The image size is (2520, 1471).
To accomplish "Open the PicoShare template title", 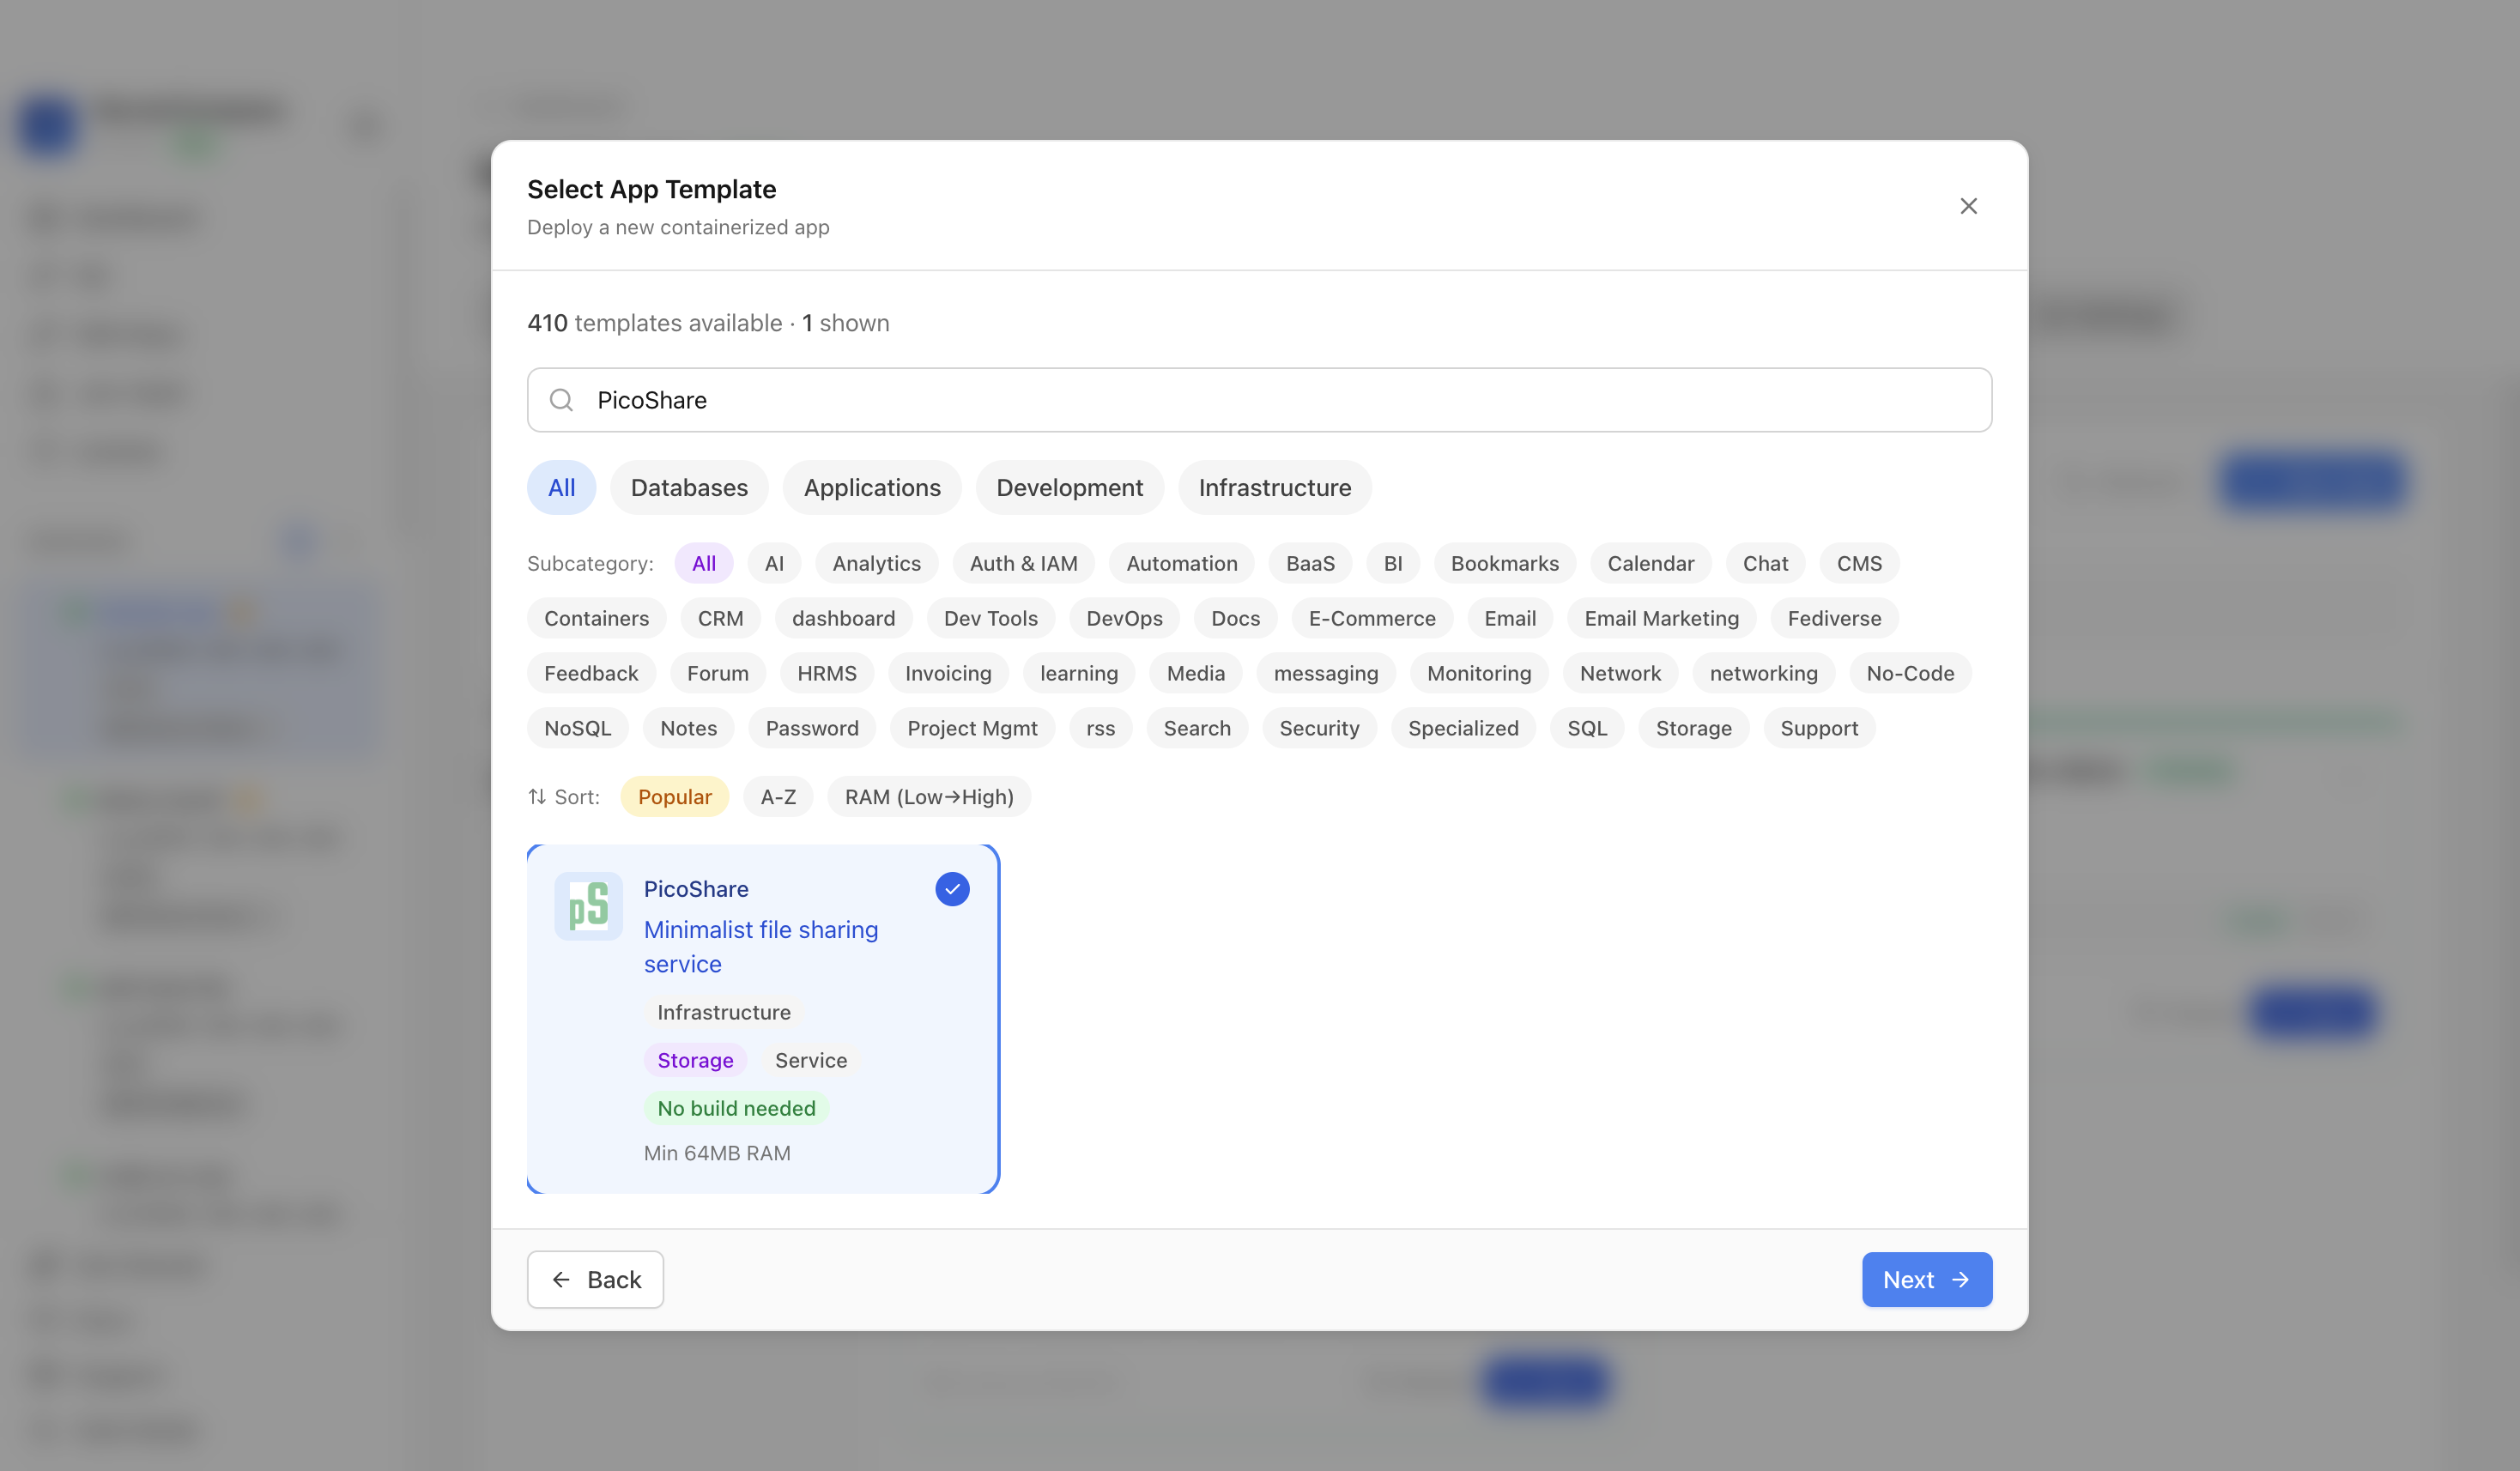I will [696, 889].
